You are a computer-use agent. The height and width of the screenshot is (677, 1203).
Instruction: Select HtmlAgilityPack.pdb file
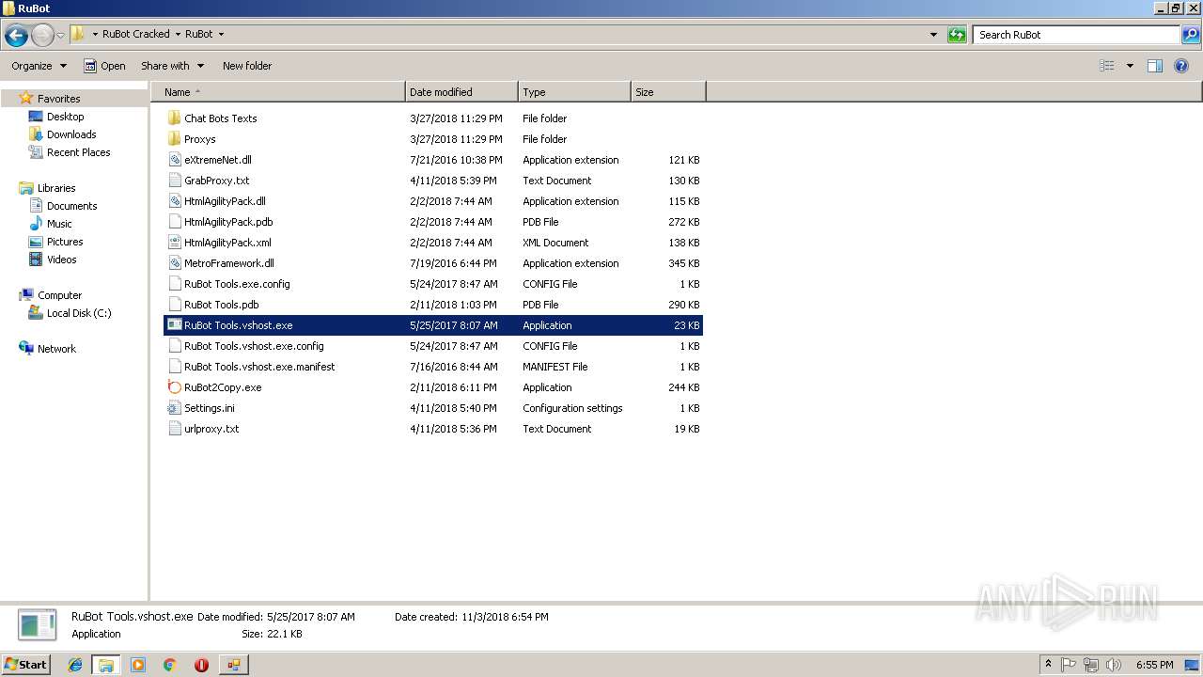tap(228, 222)
